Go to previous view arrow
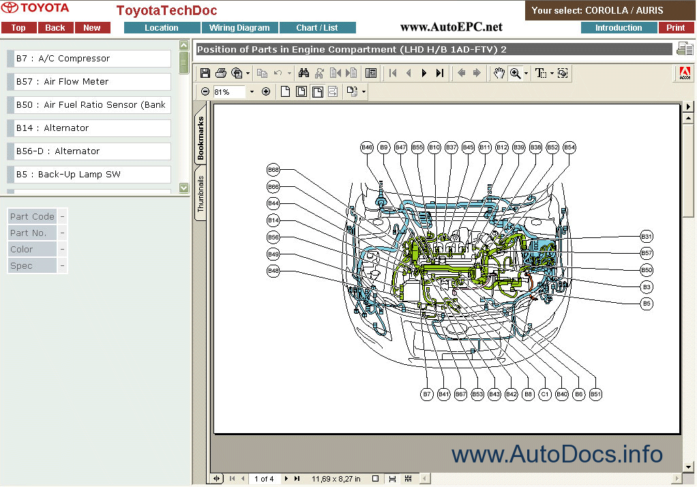The width and height of the screenshot is (697, 487). click(462, 73)
